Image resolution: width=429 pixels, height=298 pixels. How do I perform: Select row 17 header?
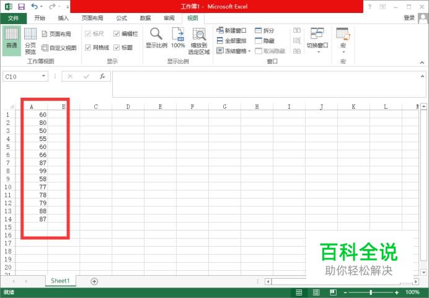coord(8,243)
